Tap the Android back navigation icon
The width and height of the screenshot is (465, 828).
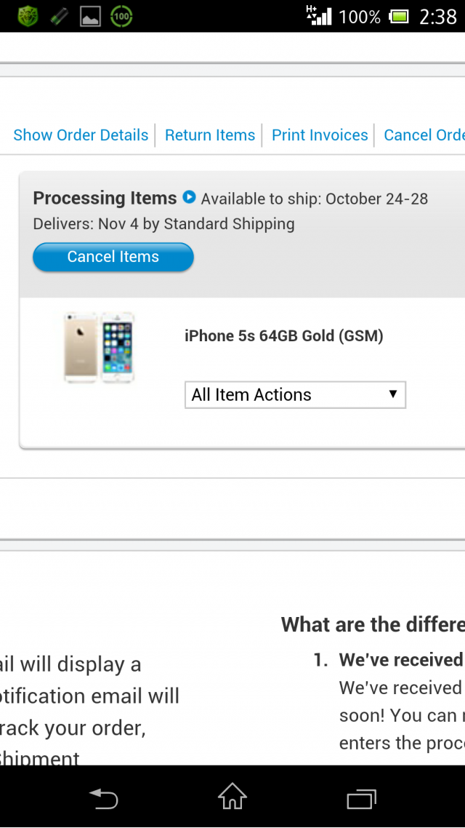(103, 798)
